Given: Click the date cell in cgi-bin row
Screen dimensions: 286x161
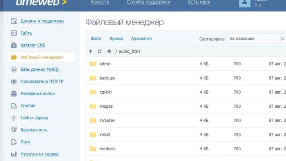Looking at the screenshot, I should click(277, 92).
